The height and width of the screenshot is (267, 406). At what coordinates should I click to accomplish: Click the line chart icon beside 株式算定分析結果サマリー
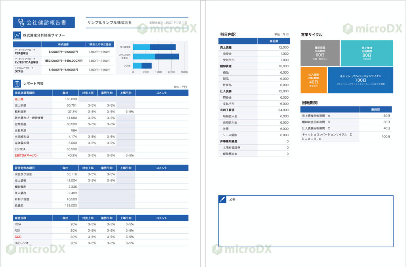click(x=17, y=35)
